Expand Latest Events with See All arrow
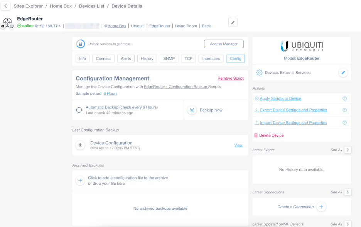Screen dimensions: 361x227 pyautogui.click(x=348, y=150)
